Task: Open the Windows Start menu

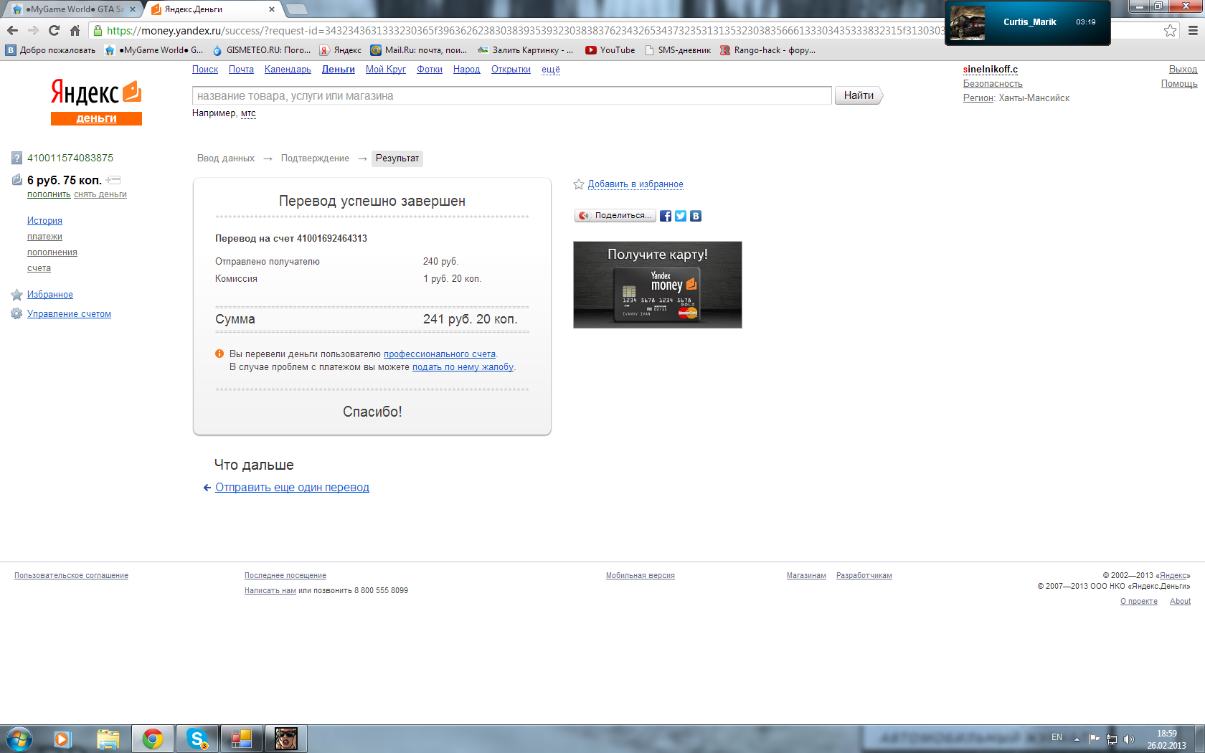Action: (x=19, y=739)
